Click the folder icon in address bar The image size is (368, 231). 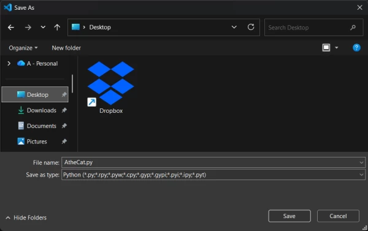[x=75, y=27]
